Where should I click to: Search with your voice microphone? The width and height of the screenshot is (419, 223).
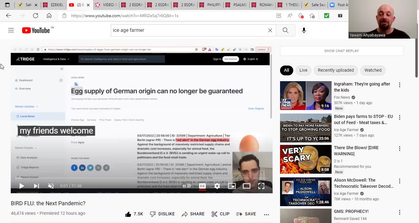304,30
